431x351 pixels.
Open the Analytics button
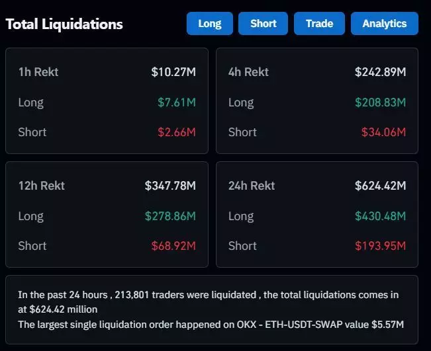(384, 24)
